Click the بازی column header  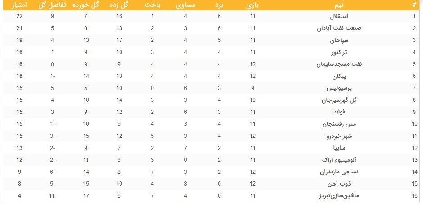[x=252, y=6]
